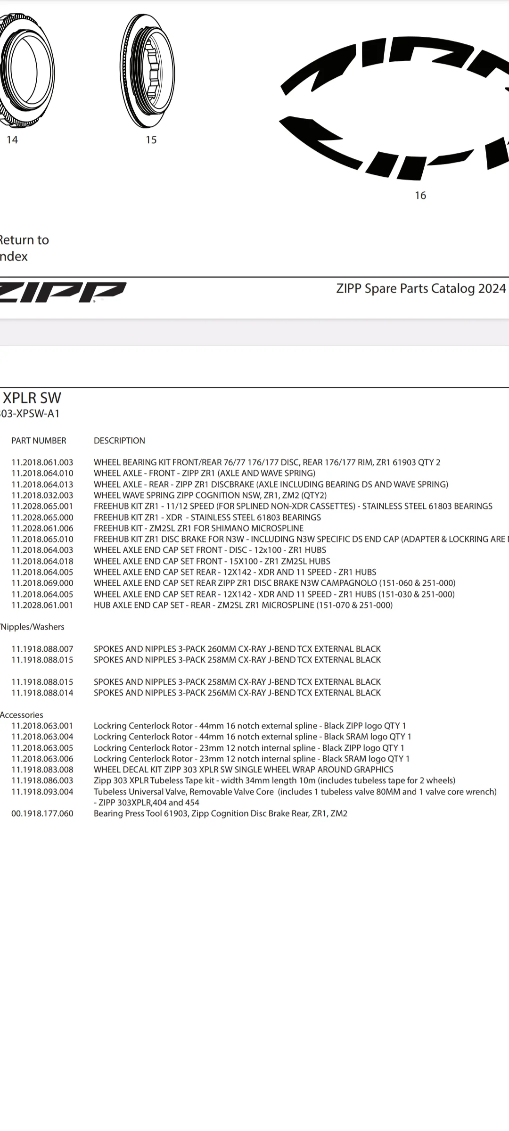Select part number 00.1918.177.060

pos(42,813)
